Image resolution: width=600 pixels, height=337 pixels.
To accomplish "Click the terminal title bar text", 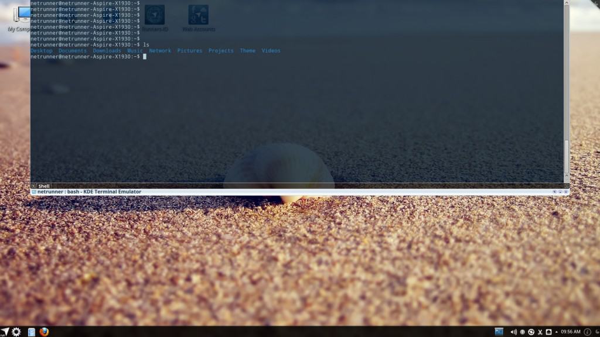I will [x=89, y=192].
